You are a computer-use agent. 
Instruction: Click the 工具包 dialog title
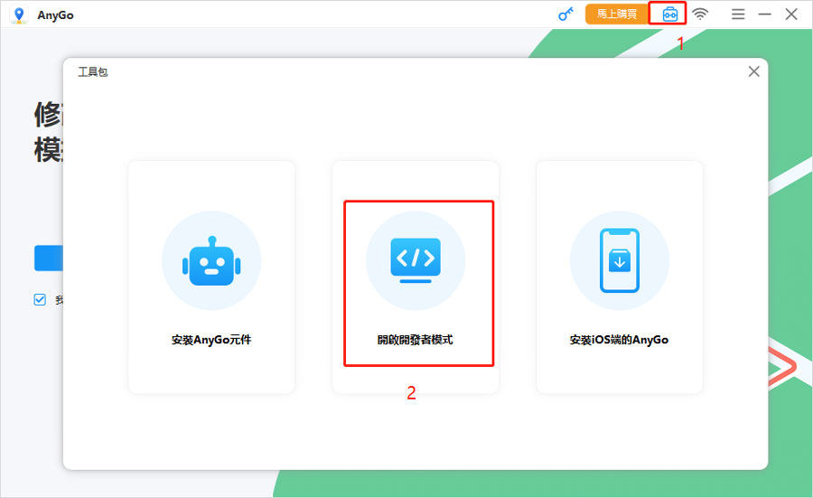click(92, 71)
